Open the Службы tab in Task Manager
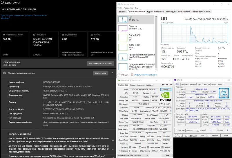Screen dimensions: 232x158 click(208, 12)
